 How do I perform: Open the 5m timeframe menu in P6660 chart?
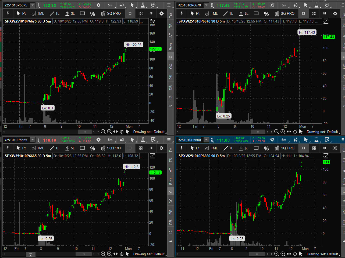coord(284,140)
